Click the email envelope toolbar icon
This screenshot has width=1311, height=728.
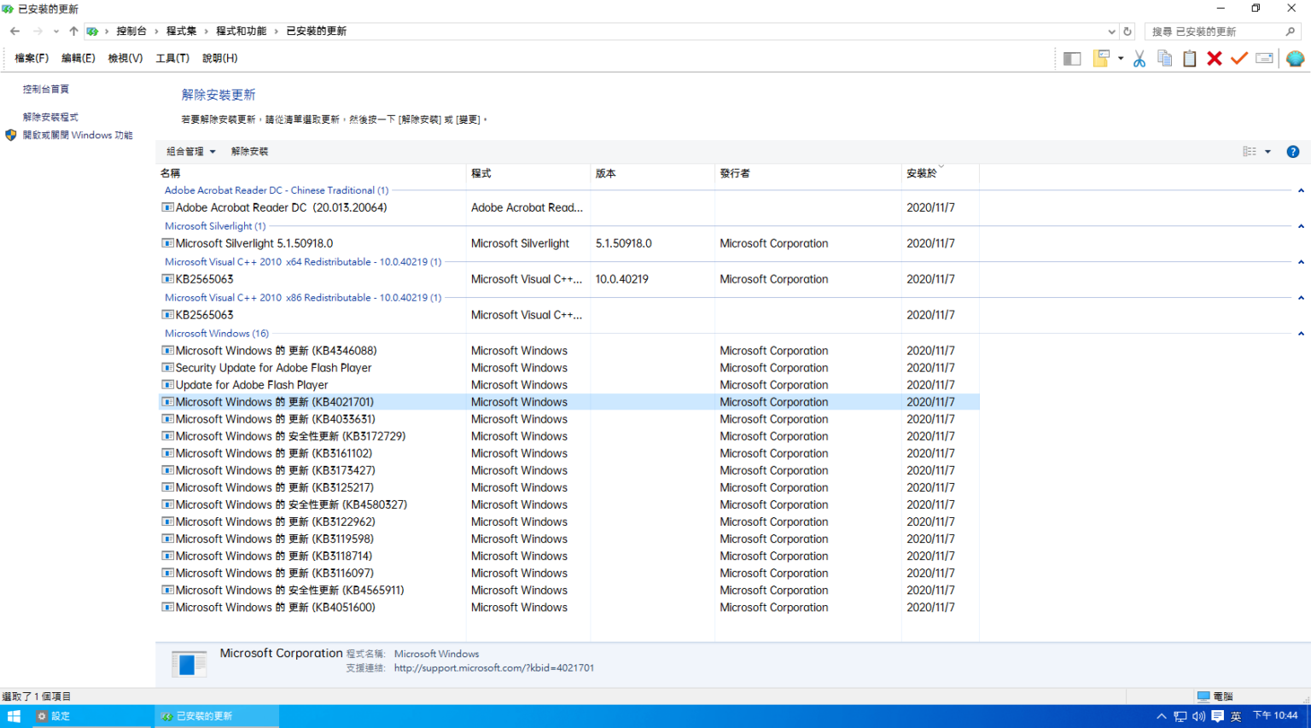click(x=1265, y=58)
